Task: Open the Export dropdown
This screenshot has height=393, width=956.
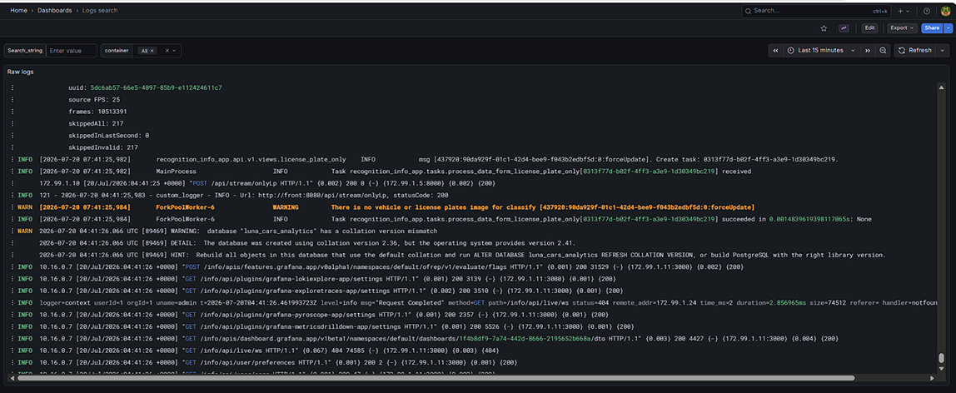Action: point(902,28)
